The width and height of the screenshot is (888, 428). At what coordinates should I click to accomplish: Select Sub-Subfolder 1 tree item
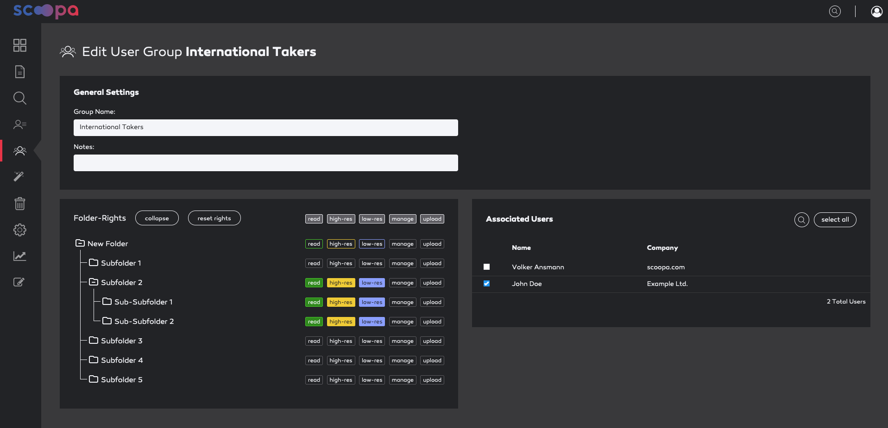click(144, 302)
